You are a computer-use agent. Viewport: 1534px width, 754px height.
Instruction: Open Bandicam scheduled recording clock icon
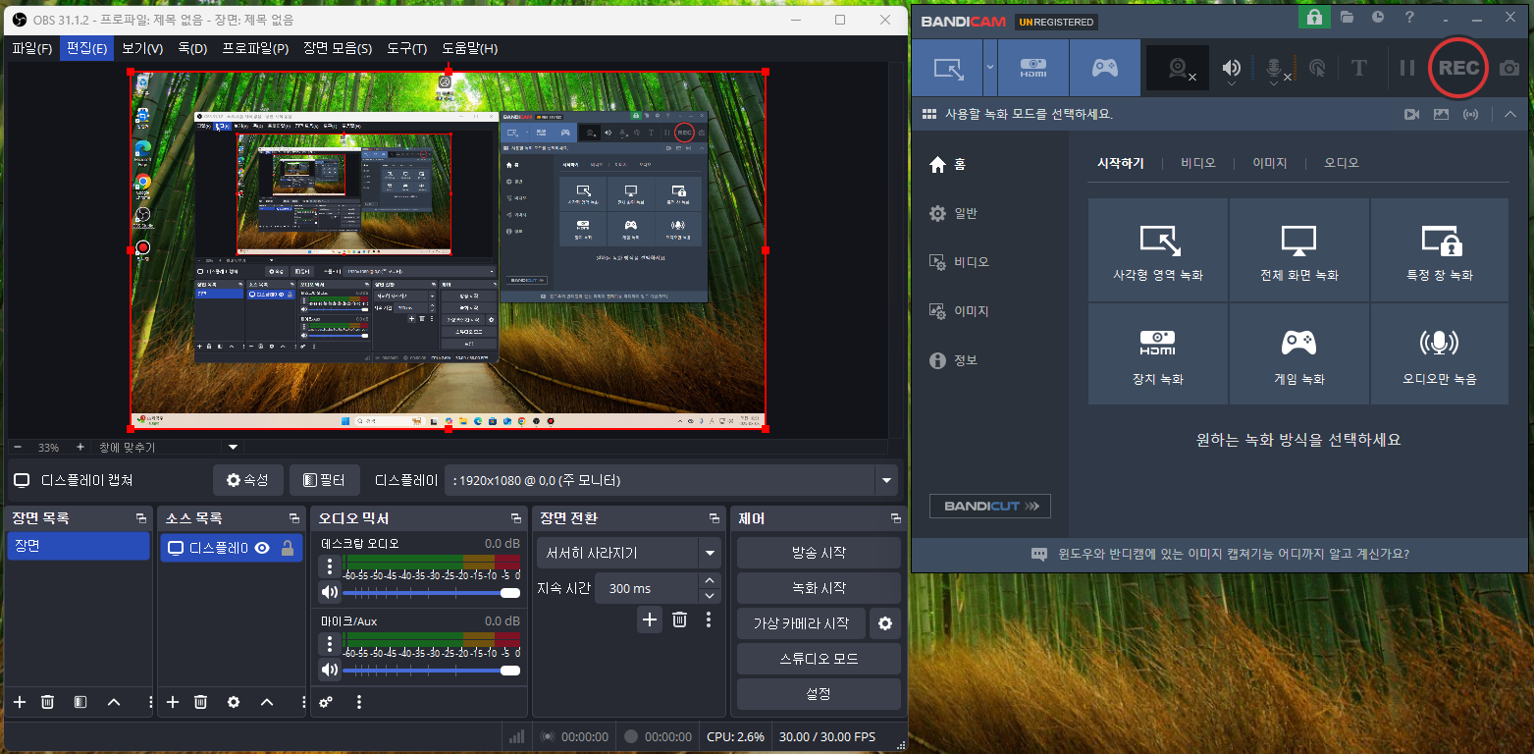point(1378,18)
